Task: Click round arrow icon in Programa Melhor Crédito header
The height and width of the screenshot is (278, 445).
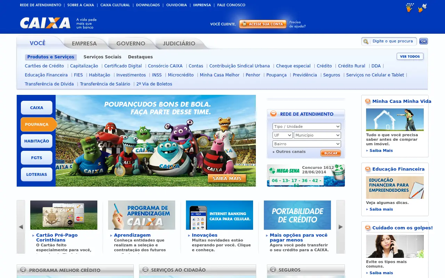Action: tap(23, 270)
